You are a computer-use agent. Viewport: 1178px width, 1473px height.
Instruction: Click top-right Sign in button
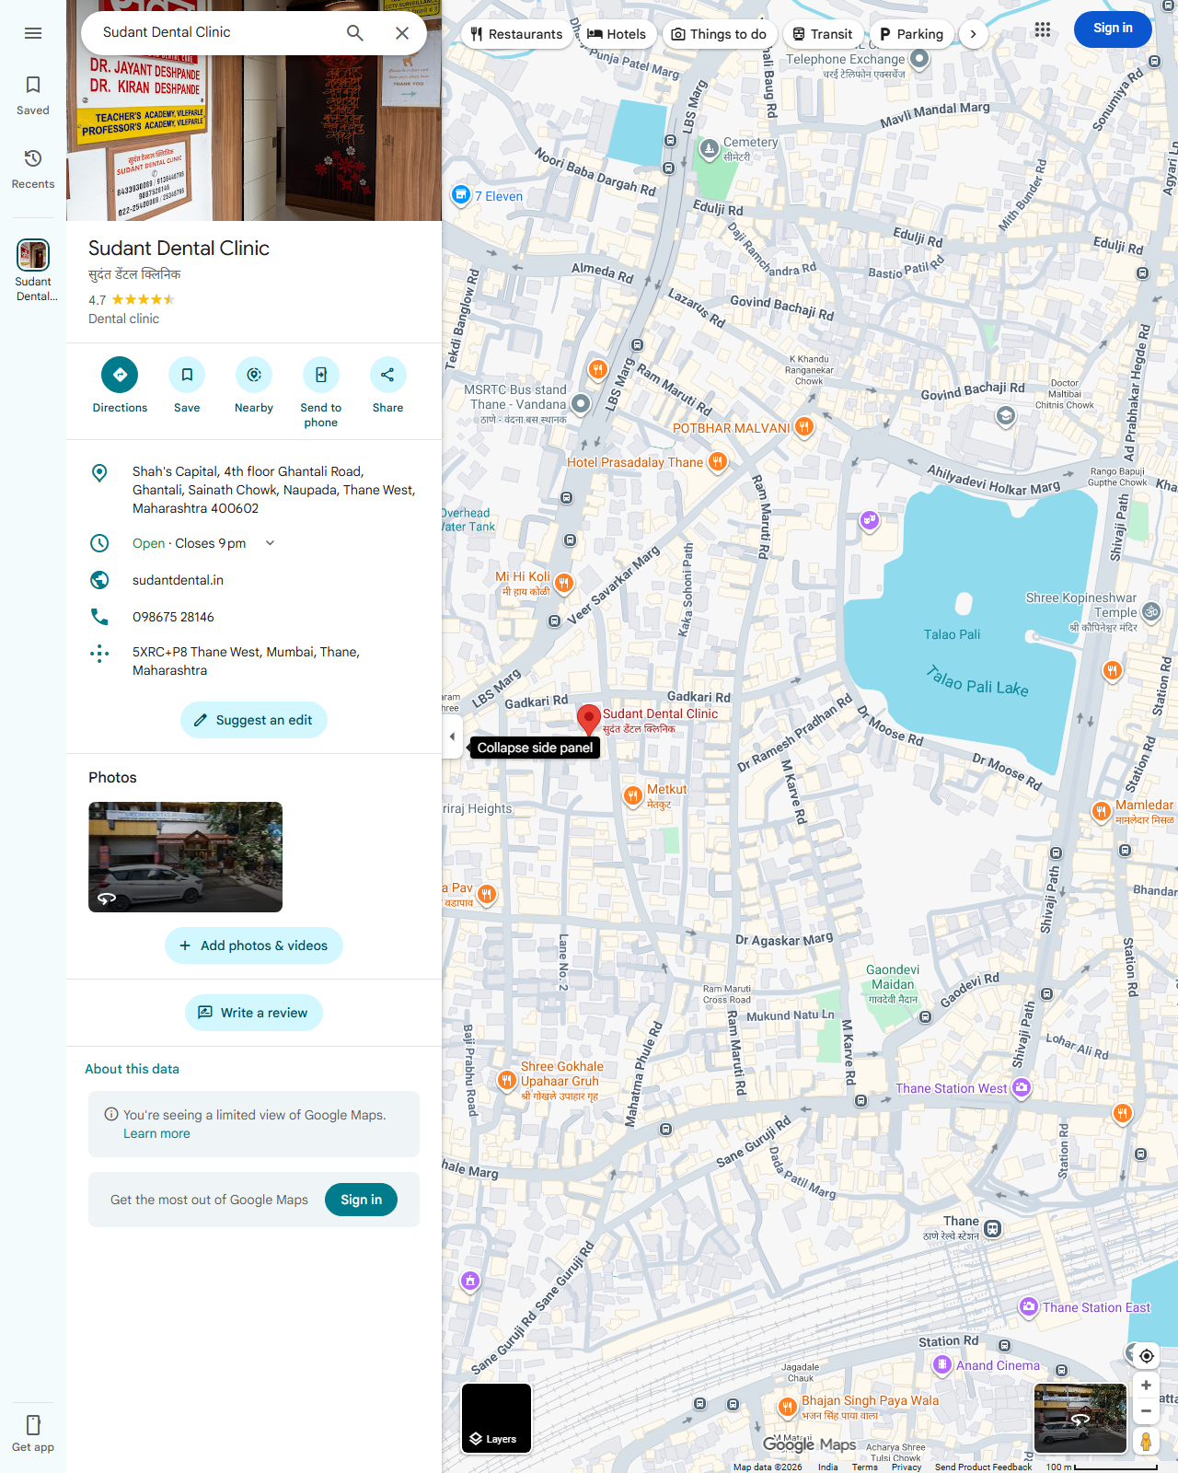[1113, 29]
